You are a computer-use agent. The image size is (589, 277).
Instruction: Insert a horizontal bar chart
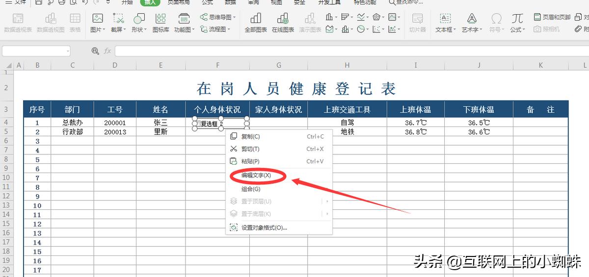345,17
